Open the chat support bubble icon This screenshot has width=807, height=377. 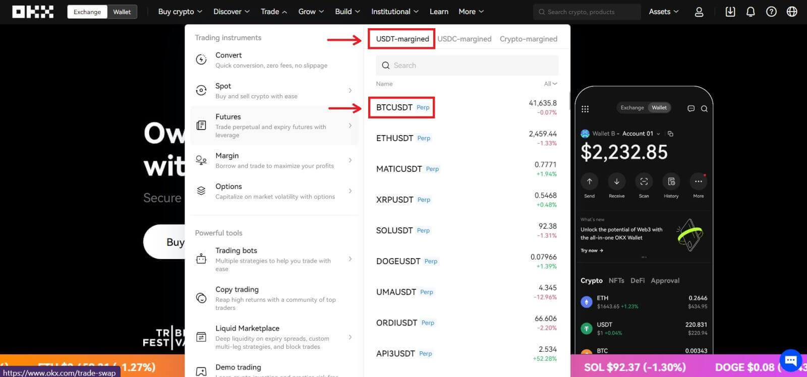[x=790, y=360]
